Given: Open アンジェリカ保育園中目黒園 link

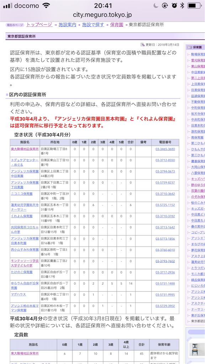Looking at the screenshot, I should pos(25,173).
